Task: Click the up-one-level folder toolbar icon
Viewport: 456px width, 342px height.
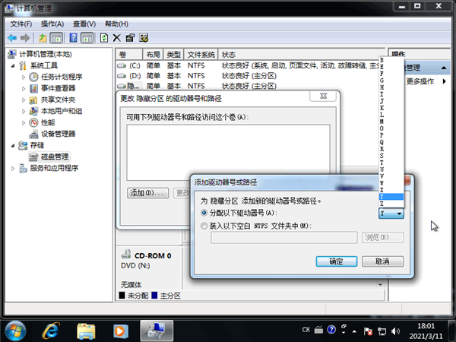Action: [43, 37]
